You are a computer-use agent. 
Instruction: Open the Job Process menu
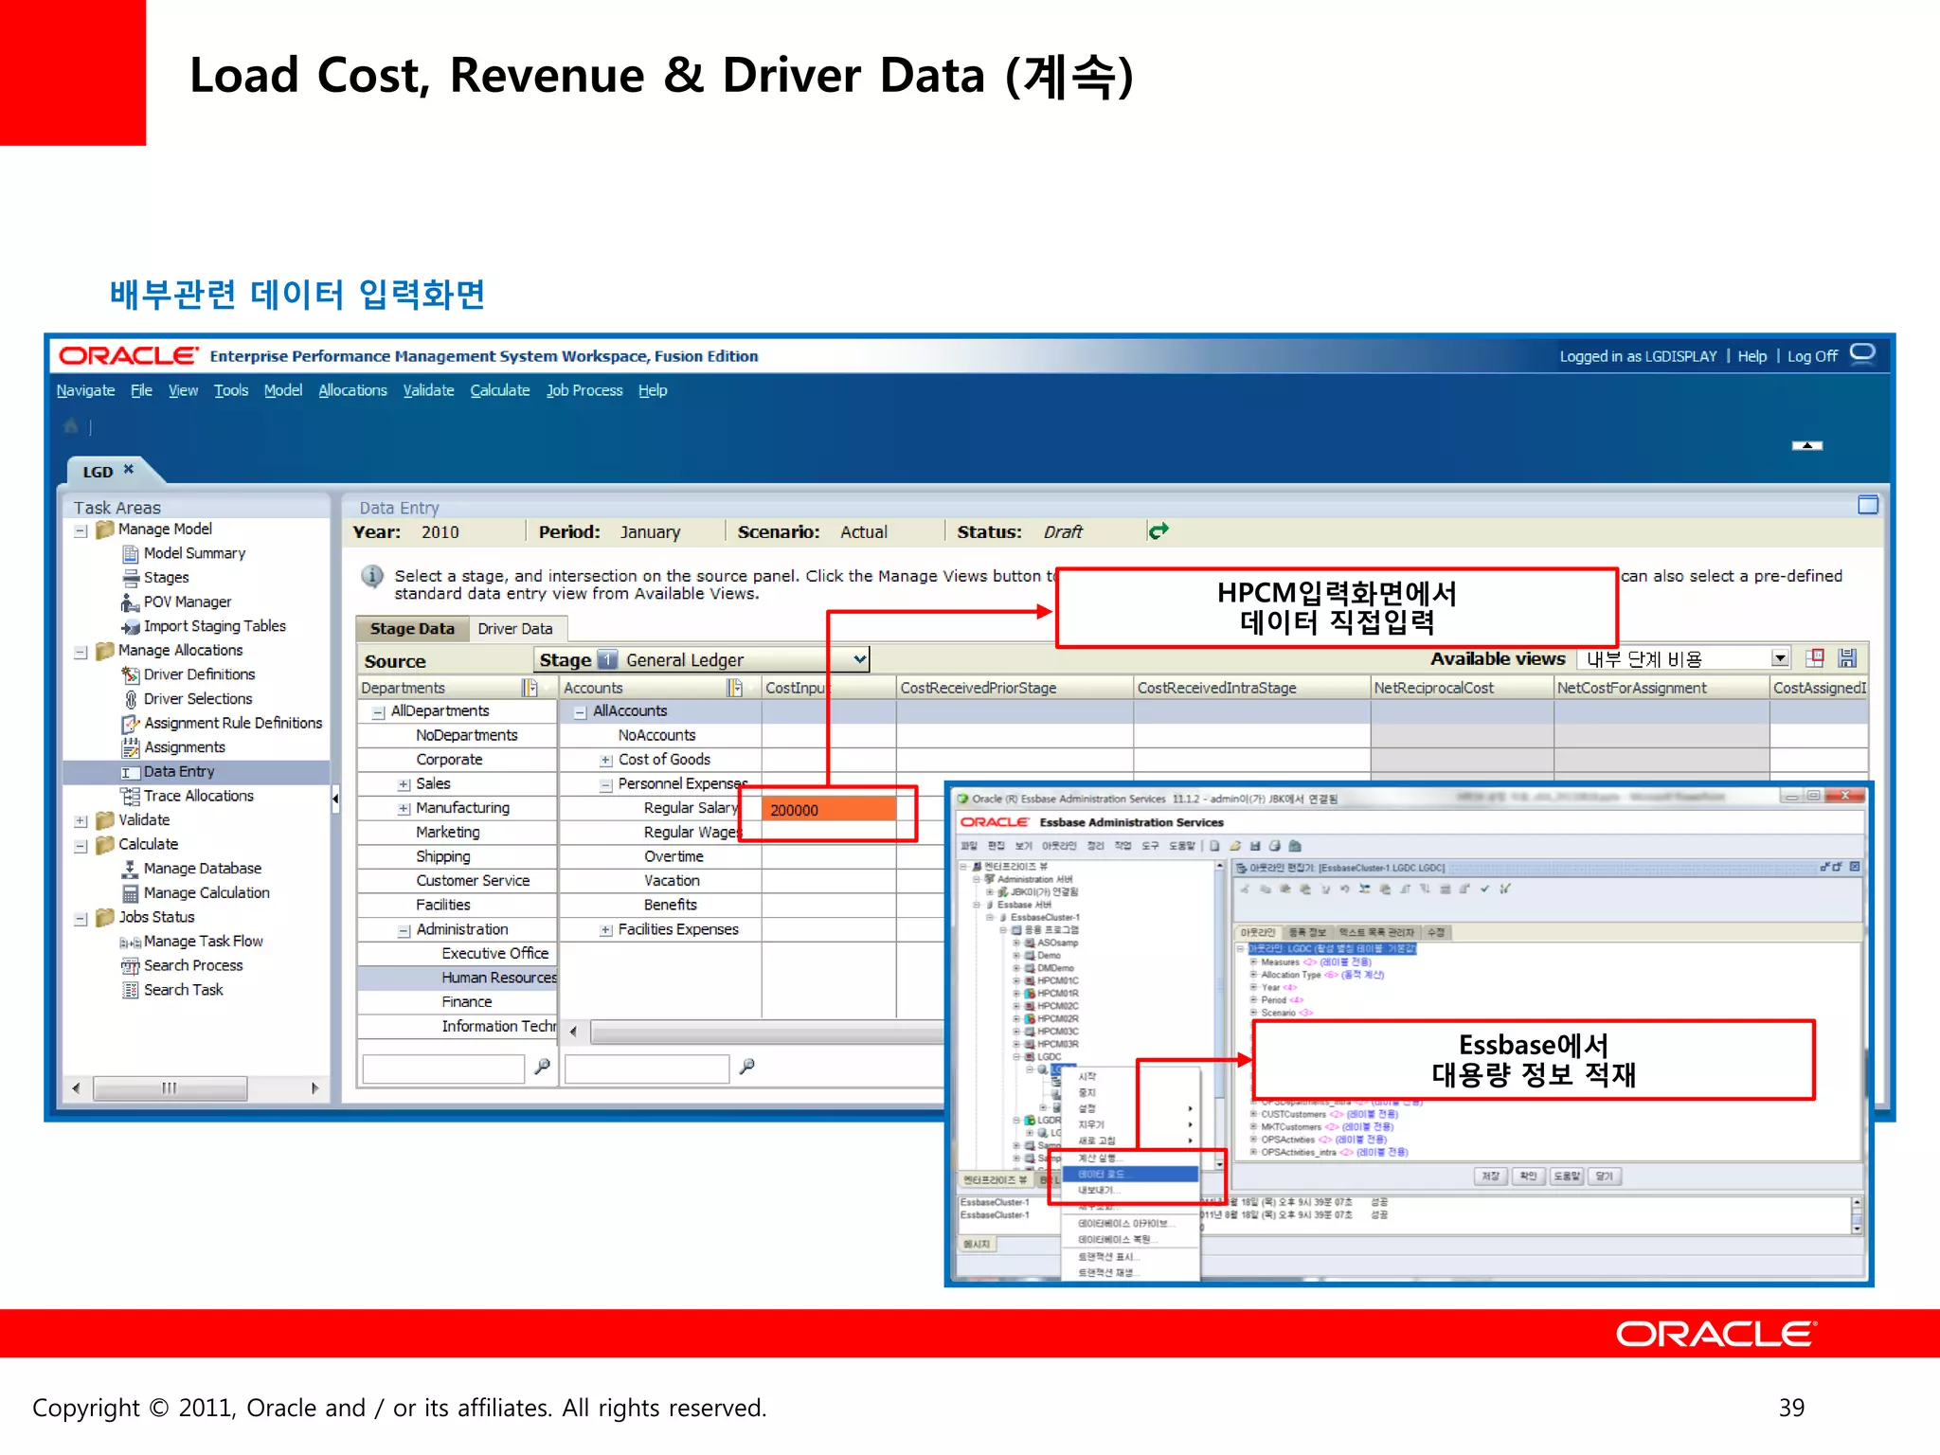(x=584, y=390)
